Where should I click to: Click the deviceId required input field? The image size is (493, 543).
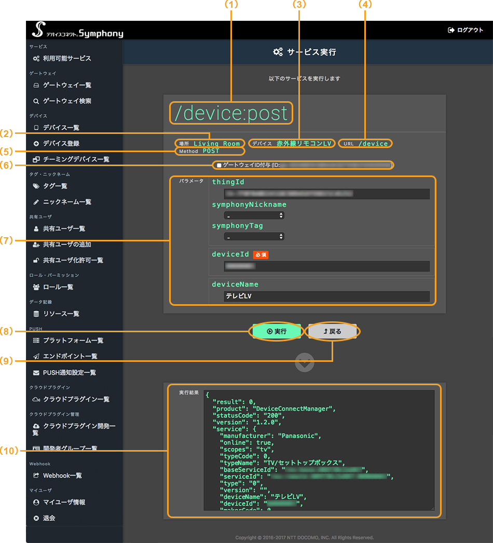[x=326, y=266]
